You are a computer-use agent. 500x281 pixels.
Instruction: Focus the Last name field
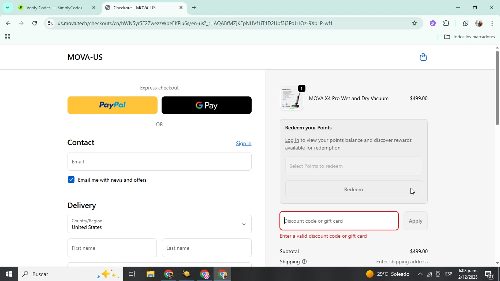point(207,248)
